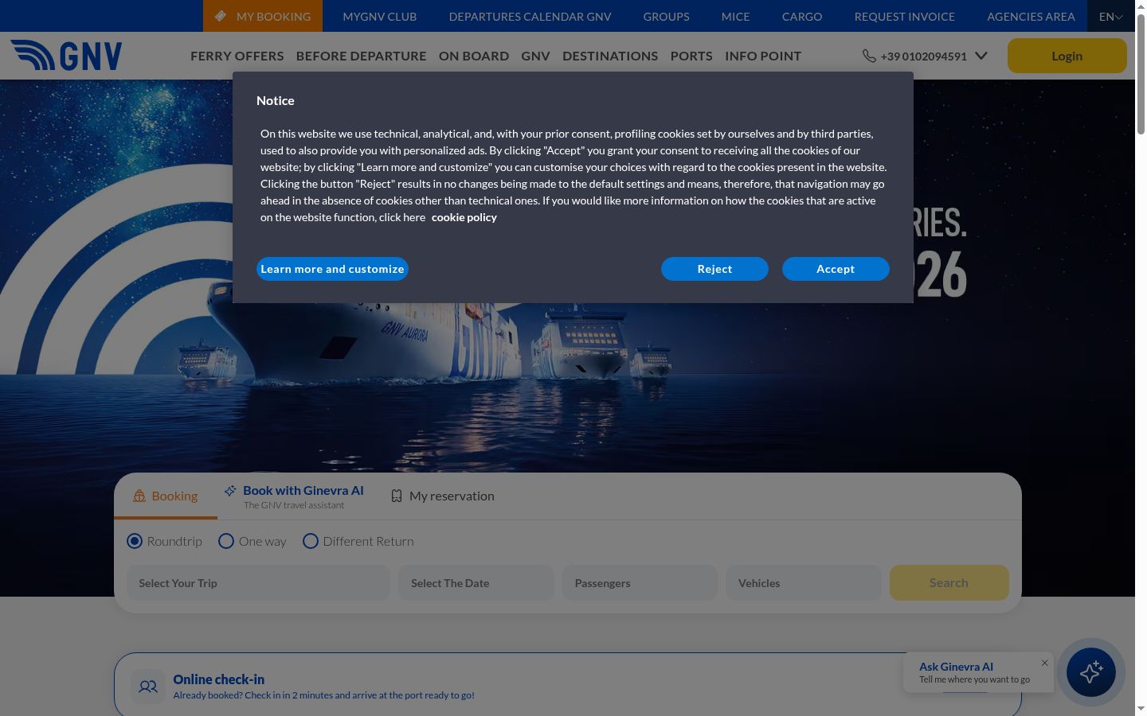Open the EN language dropdown
The width and height of the screenshot is (1147, 716).
1110,16
